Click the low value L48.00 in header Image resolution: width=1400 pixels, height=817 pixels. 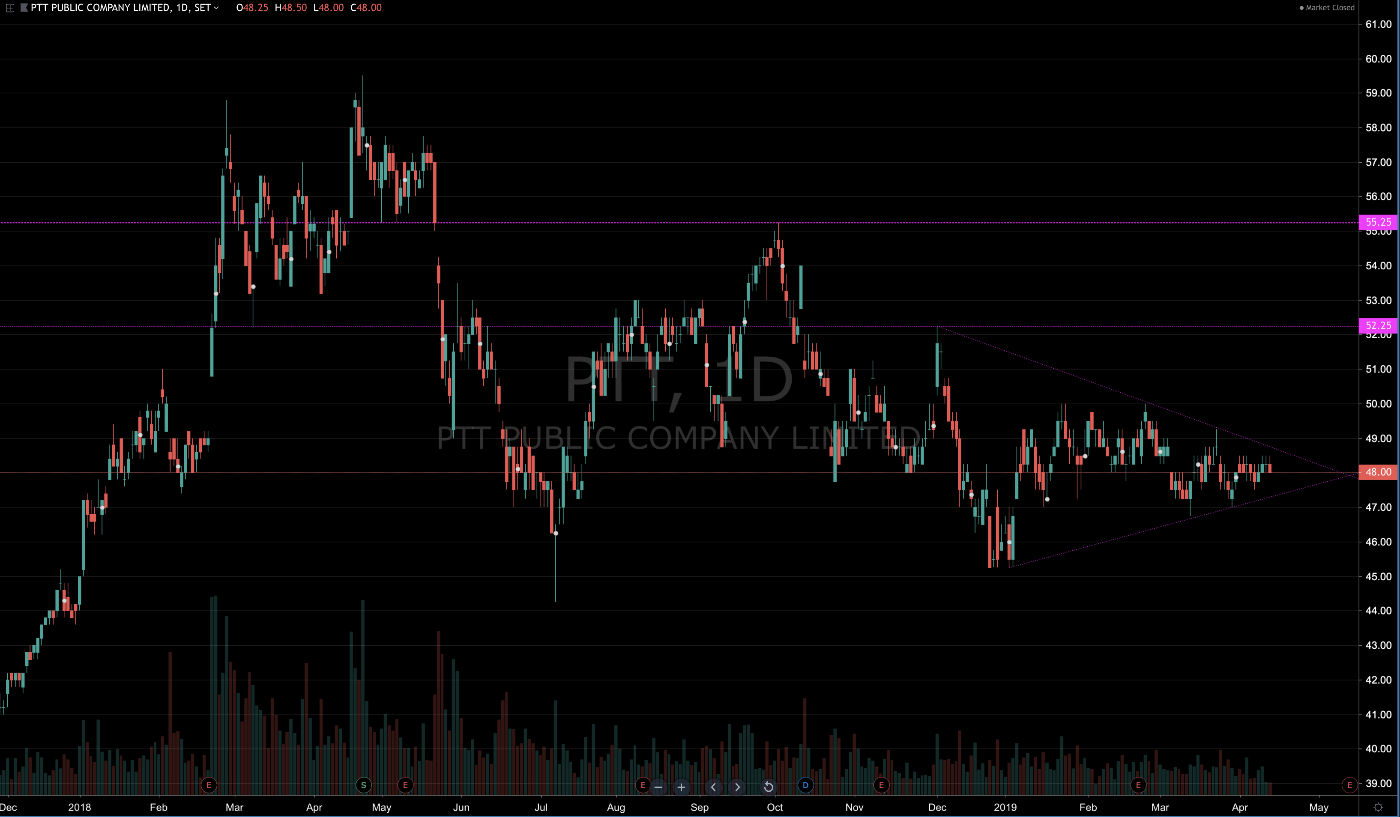[x=328, y=8]
